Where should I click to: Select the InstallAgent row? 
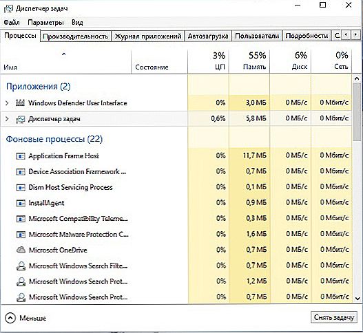point(176,203)
